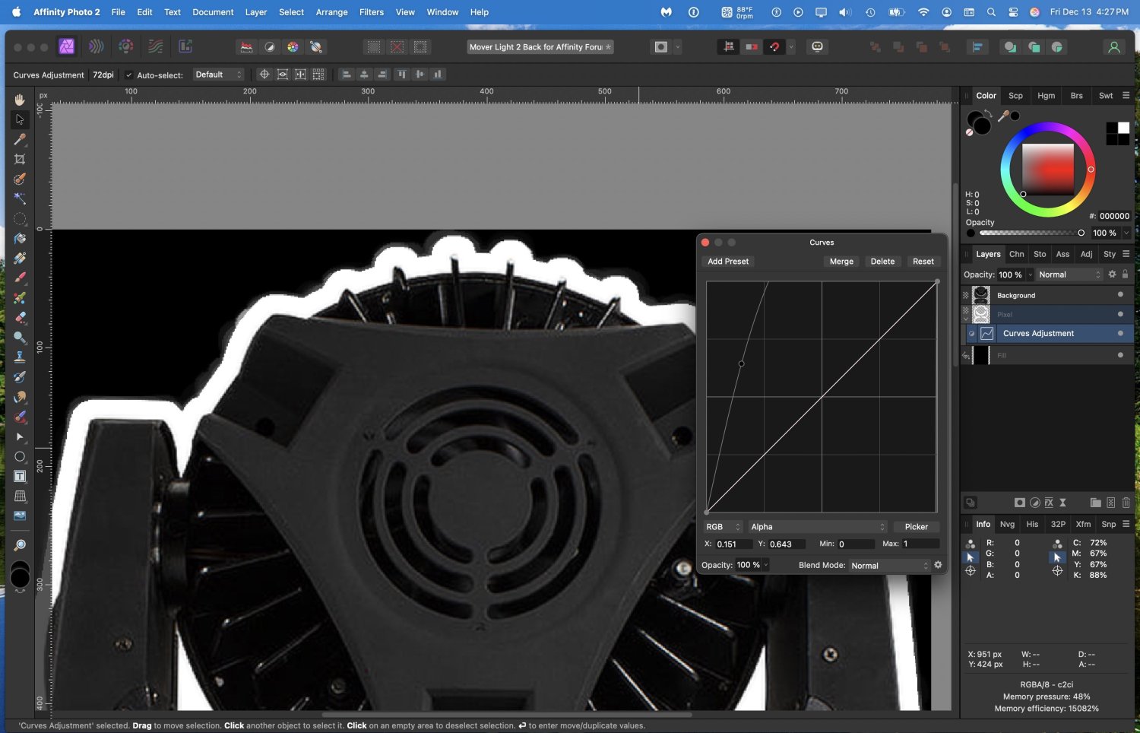Reset the curves adjustment
This screenshot has width=1140, height=733.
pos(923,261)
